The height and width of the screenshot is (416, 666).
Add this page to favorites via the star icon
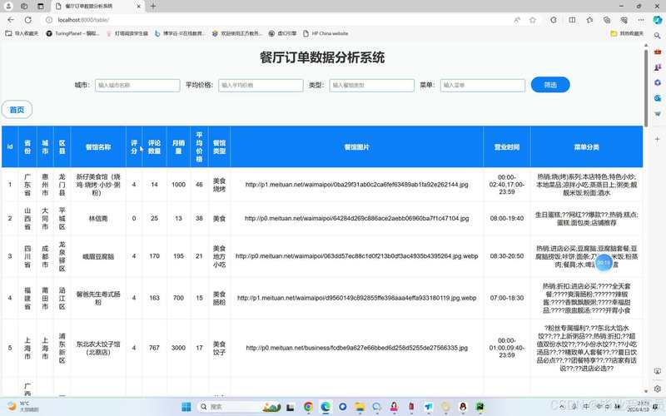(x=534, y=19)
